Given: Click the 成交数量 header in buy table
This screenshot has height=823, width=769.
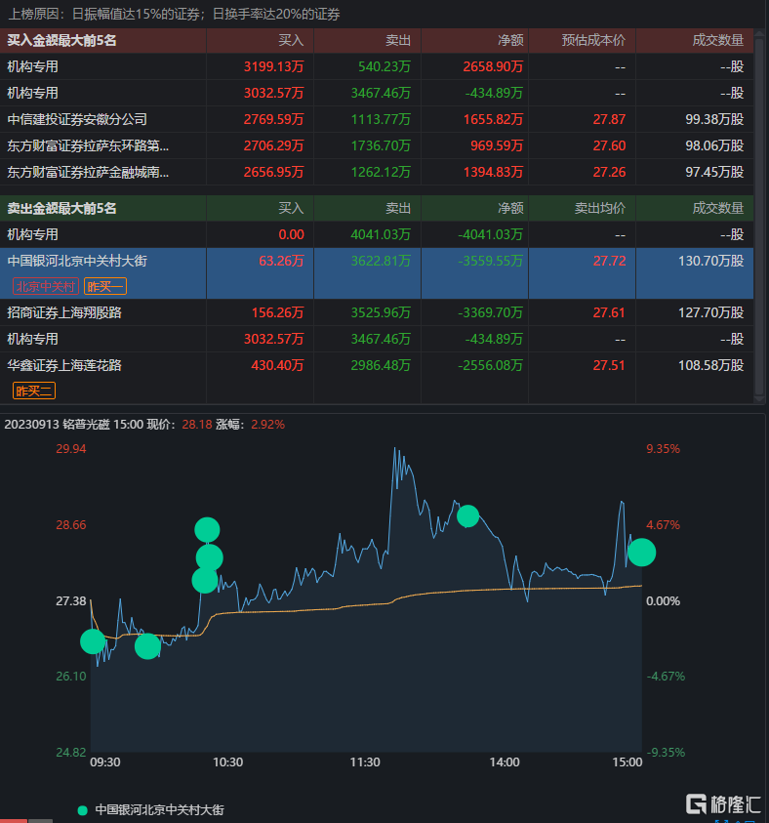Looking at the screenshot, I should pyautogui.click(x=717, y=40).
